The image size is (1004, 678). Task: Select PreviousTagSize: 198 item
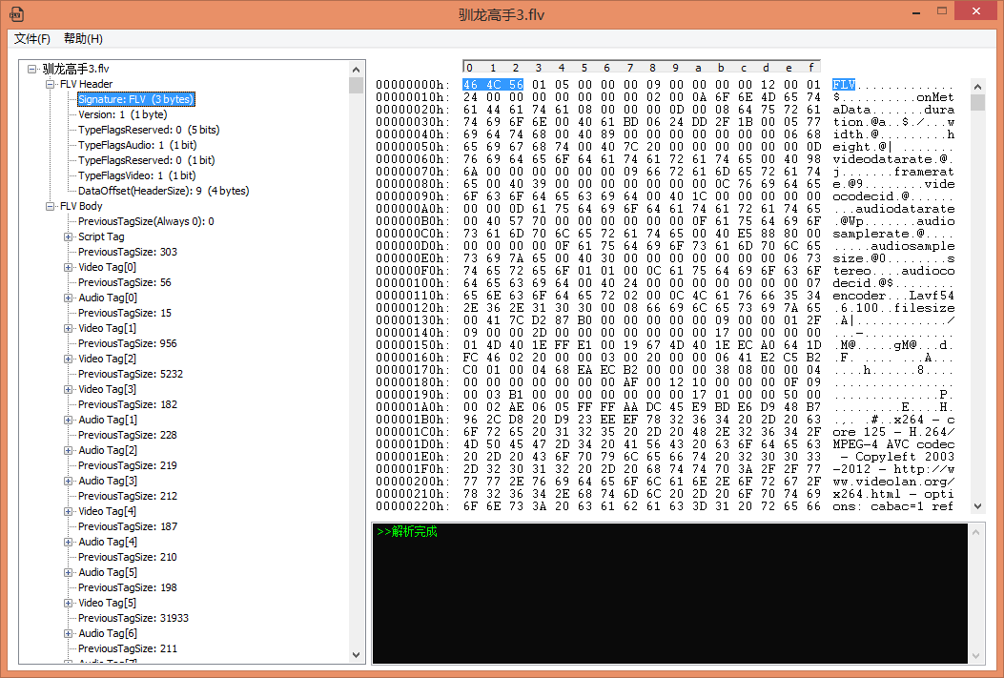click(128, 587)
